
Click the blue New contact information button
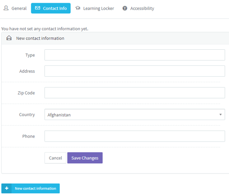(31, 188)
